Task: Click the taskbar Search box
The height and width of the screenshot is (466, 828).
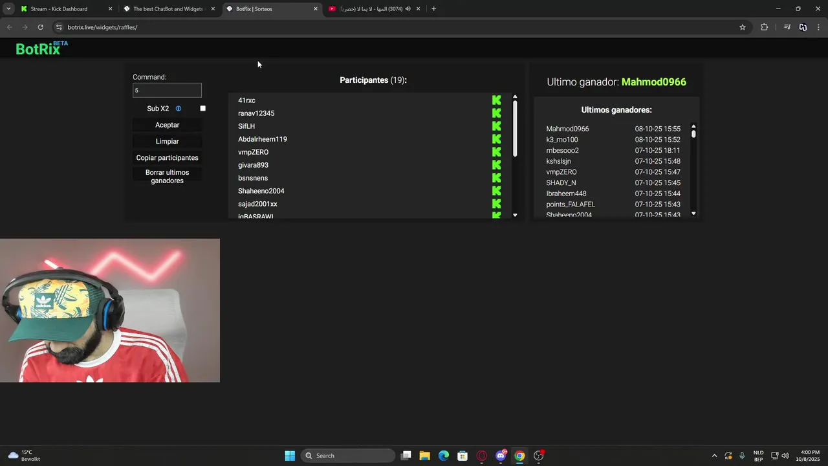Action: (349, 456)
